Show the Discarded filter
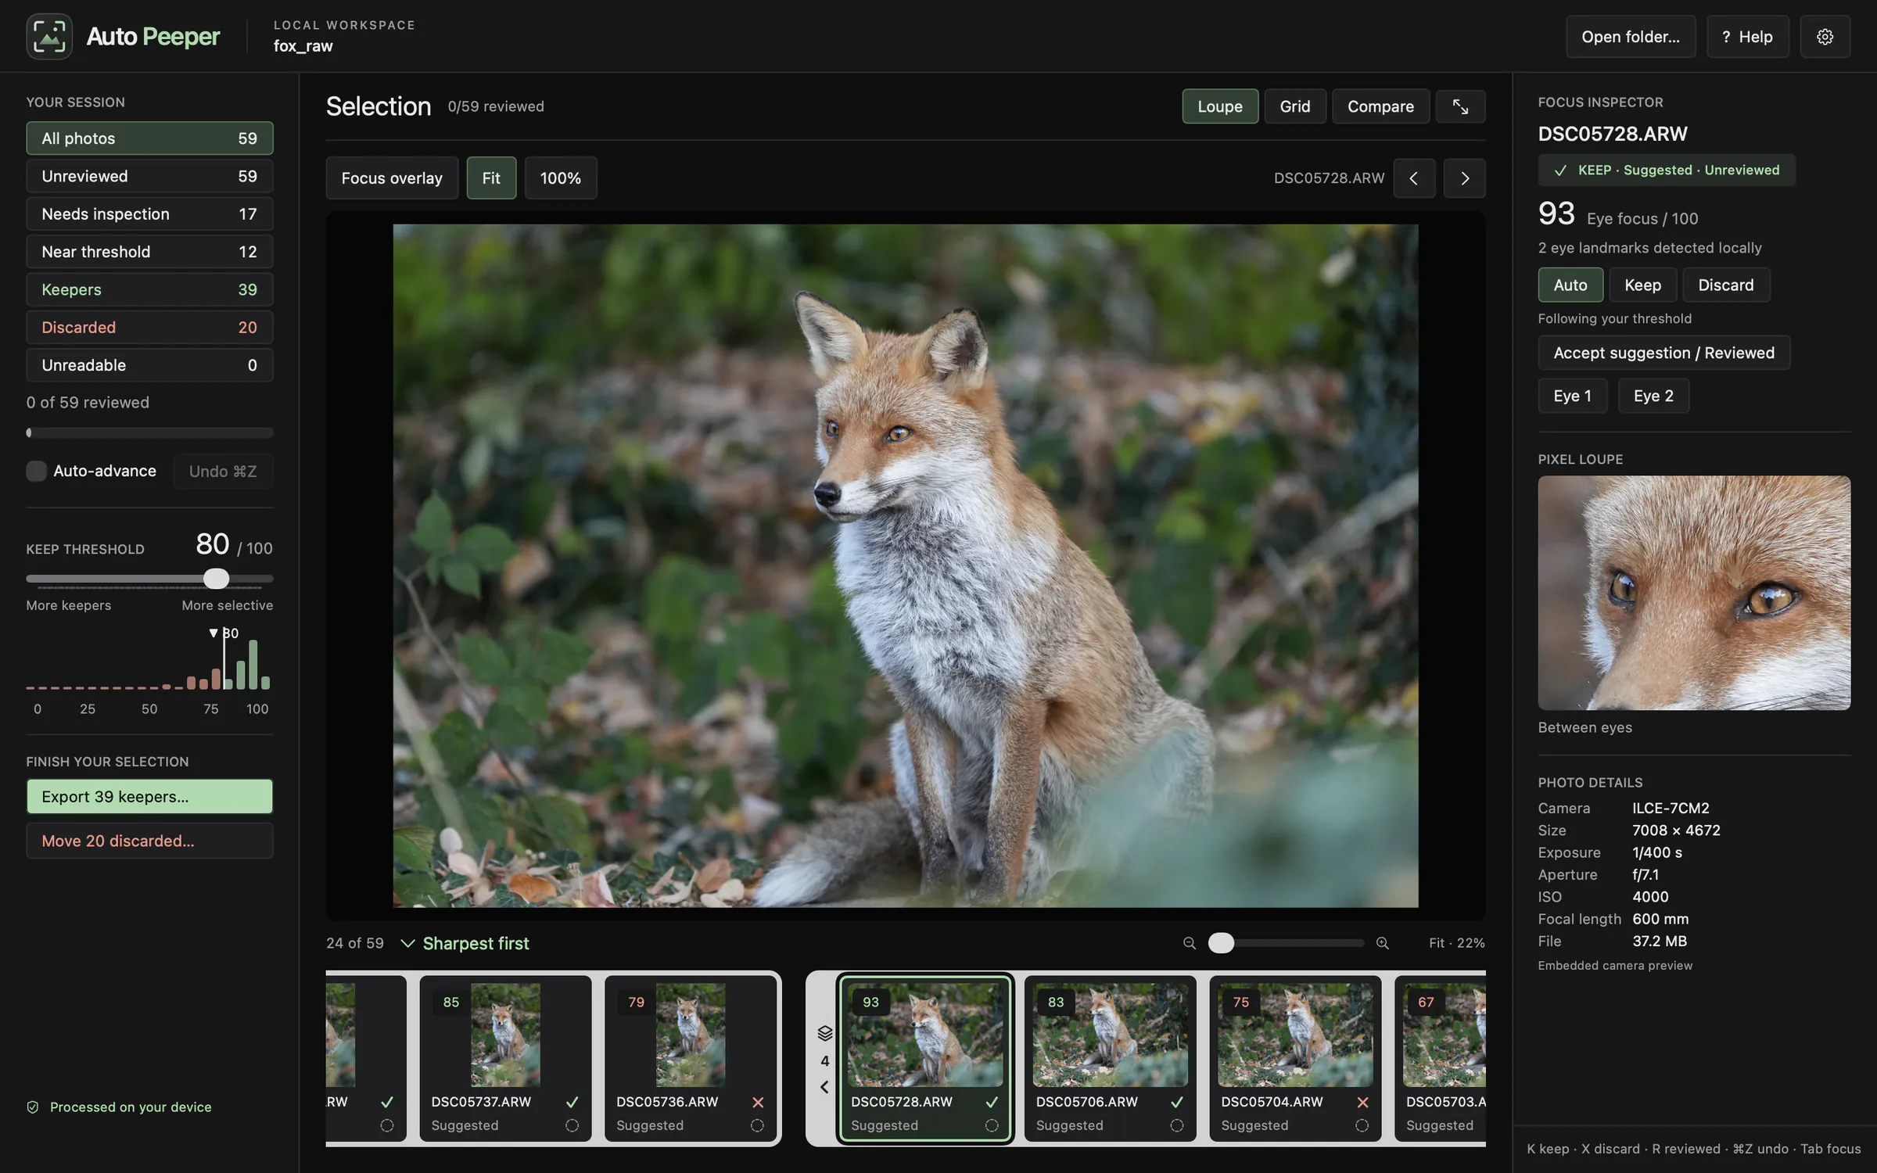 149,327
